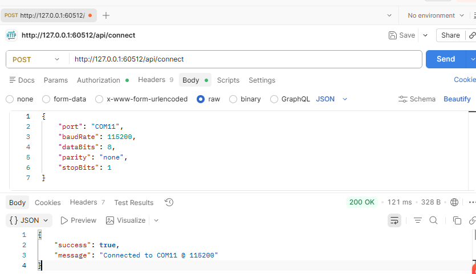Click the baudRate value 115200 in request body
The height and width of the screenshot is (274, 476).
120,137
